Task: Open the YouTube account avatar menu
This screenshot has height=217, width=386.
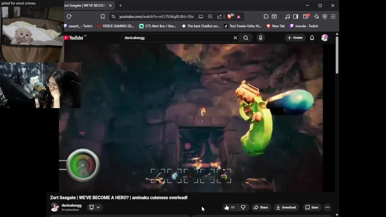Action: 325,38
